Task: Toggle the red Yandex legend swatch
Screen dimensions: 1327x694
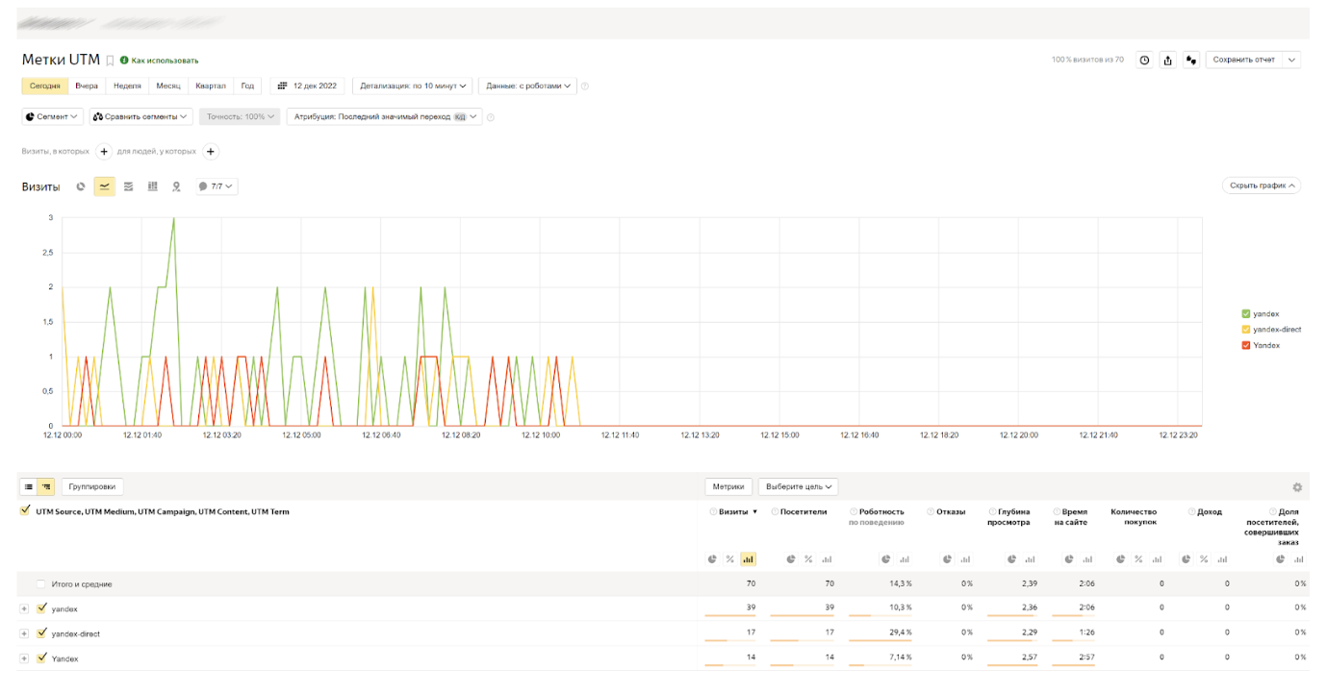Action: click(x=1246, y=345)
